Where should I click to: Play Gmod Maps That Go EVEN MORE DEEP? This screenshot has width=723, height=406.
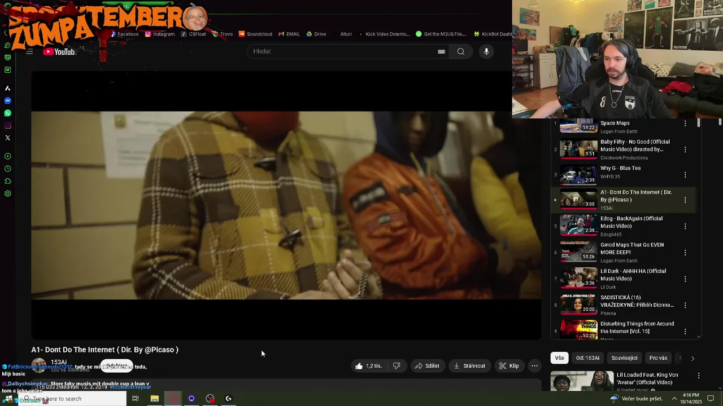(x=623, y=253)
